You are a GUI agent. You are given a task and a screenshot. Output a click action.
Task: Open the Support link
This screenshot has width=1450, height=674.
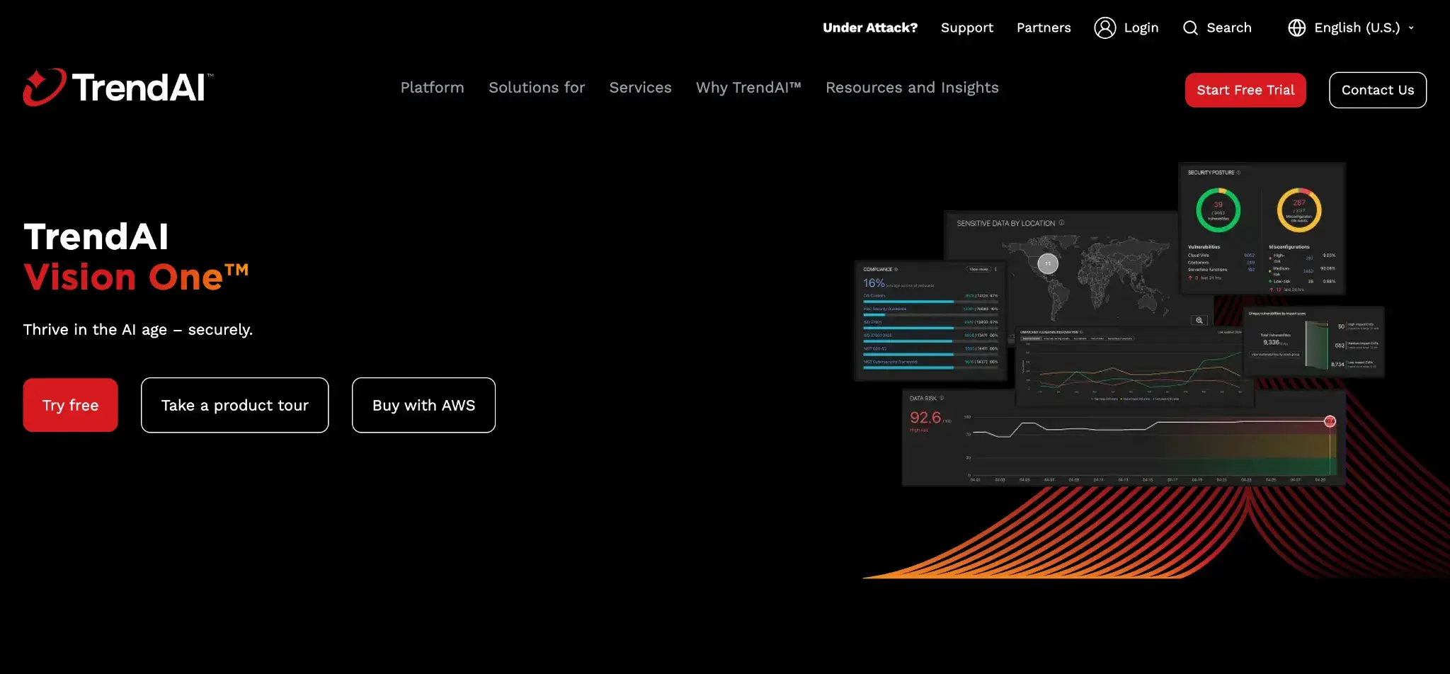click(966, 28)
